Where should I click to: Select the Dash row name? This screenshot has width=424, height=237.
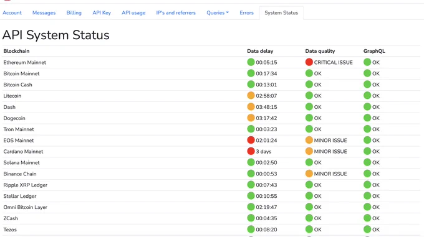pyautogui.click(x=9, y=107)
